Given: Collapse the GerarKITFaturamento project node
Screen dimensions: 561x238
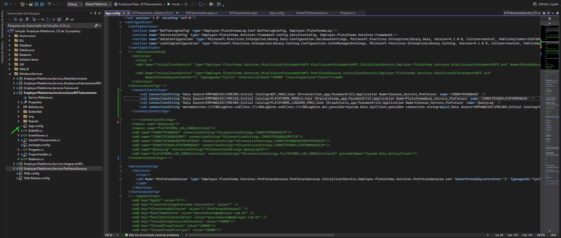Looking at the screenshot, I should pos(14,93).
